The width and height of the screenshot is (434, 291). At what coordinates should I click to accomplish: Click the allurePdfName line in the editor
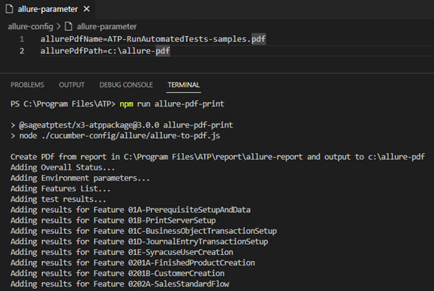coord(153,39)
